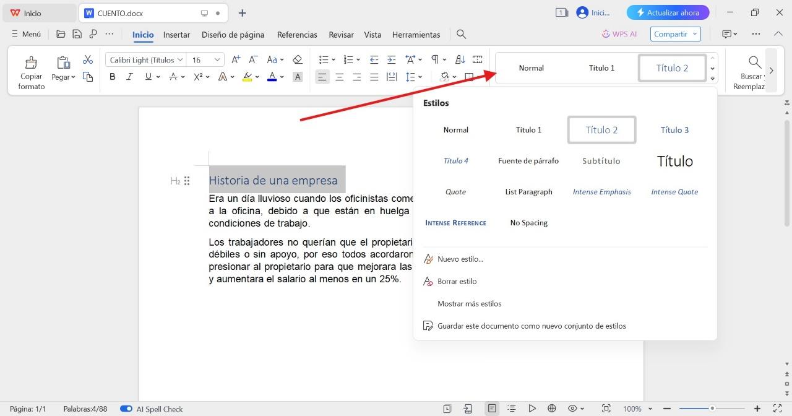
Task: Click the Copiar formato paintbrush tool
Action: click(x=31, y=72)
